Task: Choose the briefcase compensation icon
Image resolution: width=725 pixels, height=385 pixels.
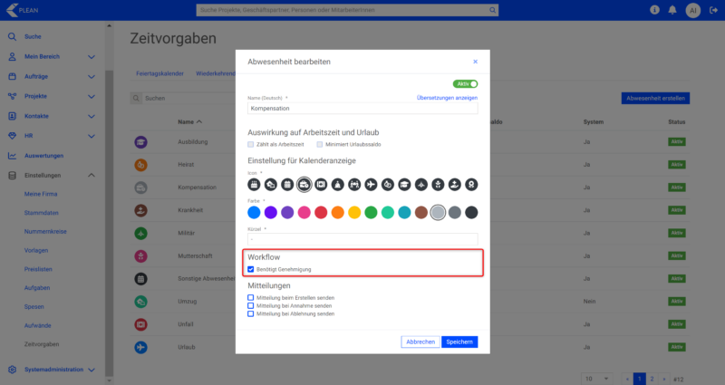Action: tap(304, 185)
